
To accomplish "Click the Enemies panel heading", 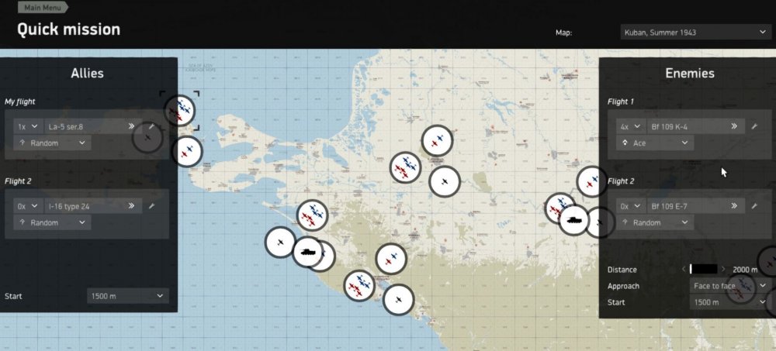I will click(x=689, y=73).
